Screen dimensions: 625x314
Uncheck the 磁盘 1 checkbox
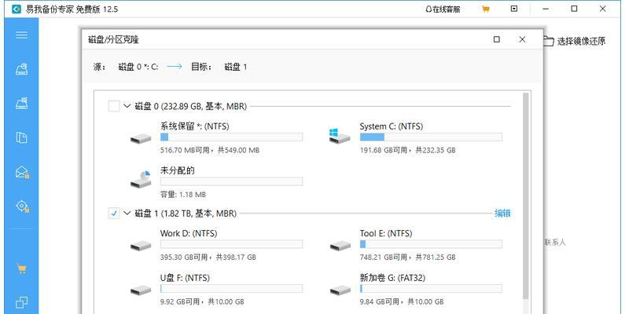114,214
